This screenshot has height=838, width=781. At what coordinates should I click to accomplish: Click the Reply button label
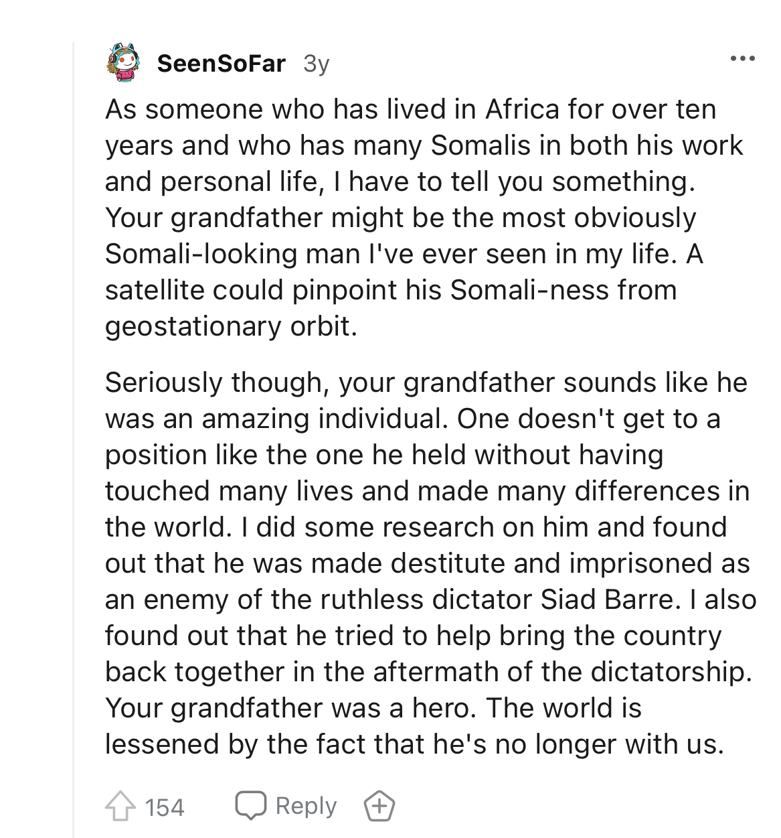click(307, 805)
